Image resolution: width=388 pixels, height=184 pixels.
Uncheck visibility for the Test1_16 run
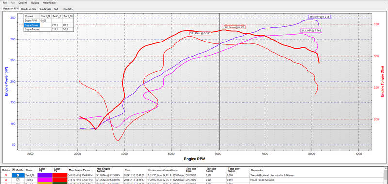[18, 175]
